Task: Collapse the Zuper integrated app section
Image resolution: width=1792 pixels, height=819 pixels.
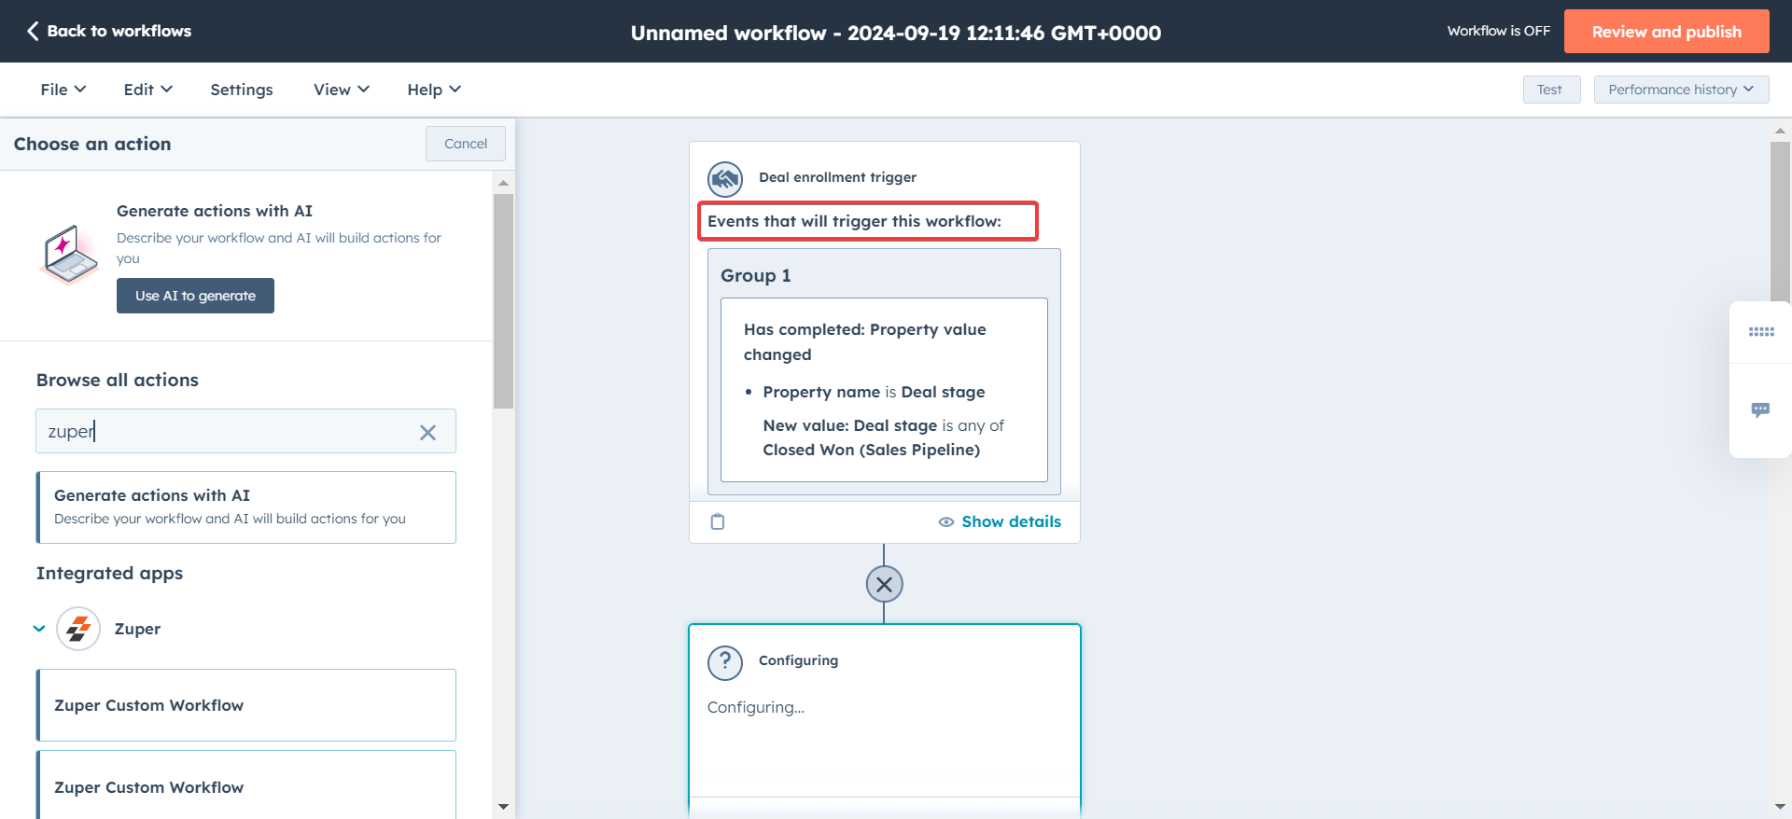Action: pyautogui.click(x=39, y=629)
